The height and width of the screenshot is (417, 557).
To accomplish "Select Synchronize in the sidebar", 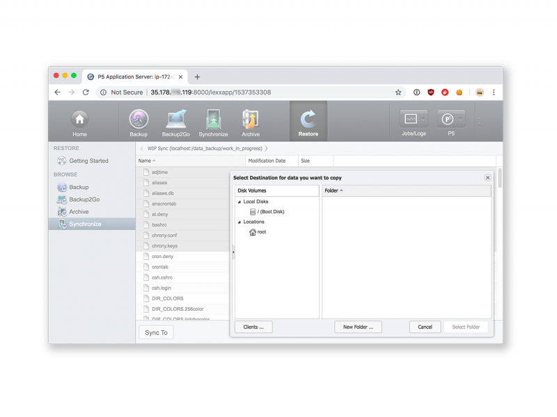I will (x=92, y=224).
